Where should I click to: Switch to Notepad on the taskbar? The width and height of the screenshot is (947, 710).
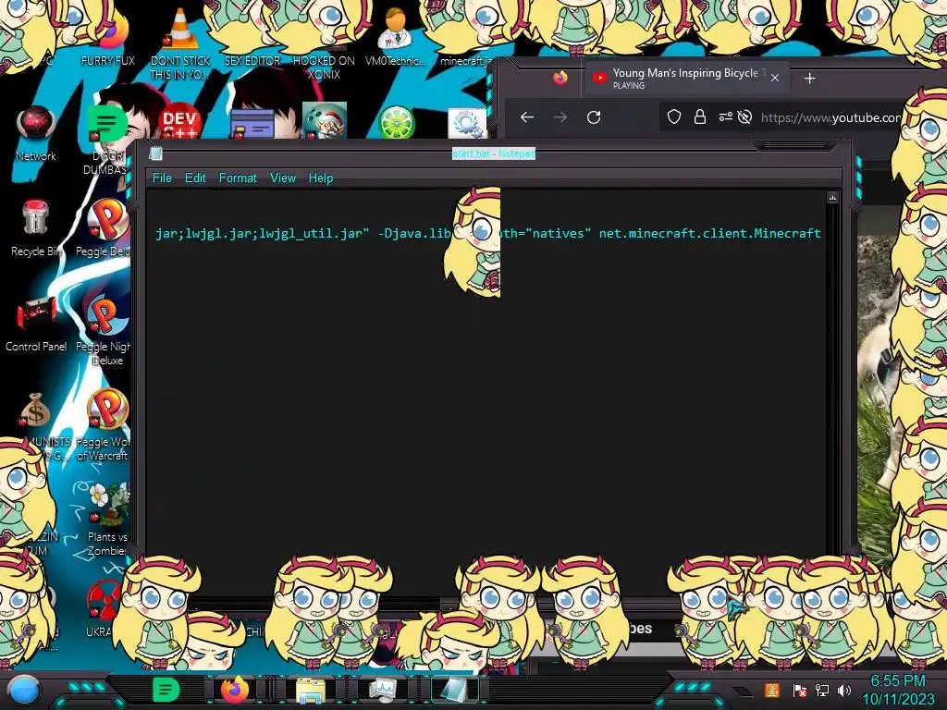coord(453,690)
